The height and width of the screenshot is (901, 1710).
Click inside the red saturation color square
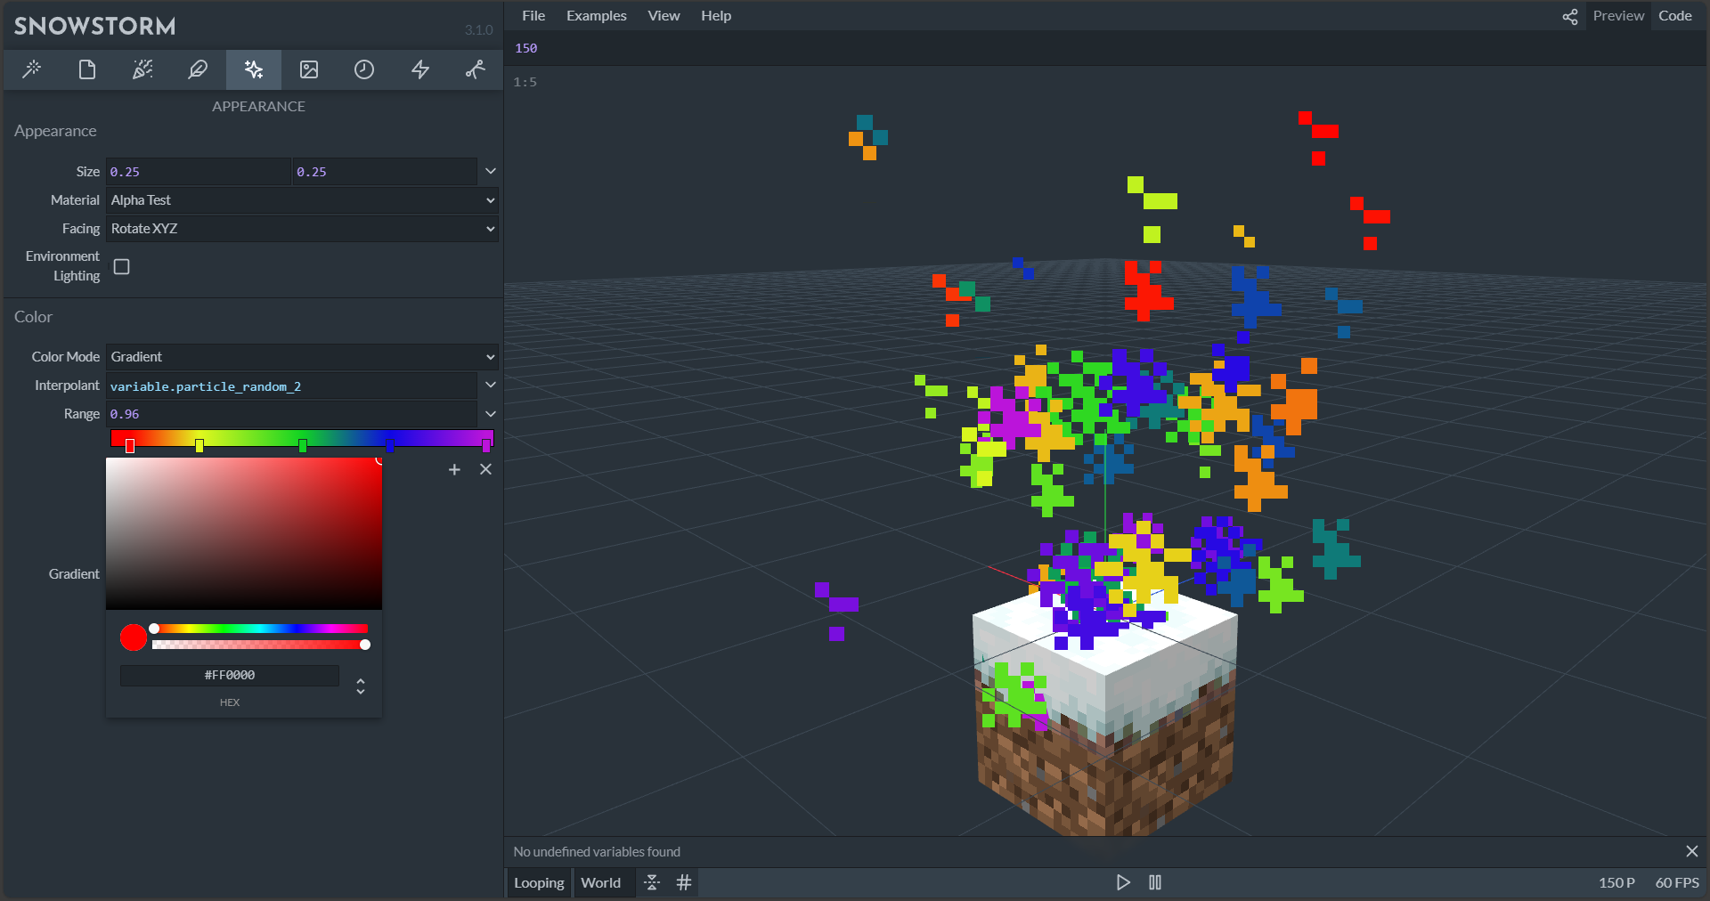click(x=244, y=533)
